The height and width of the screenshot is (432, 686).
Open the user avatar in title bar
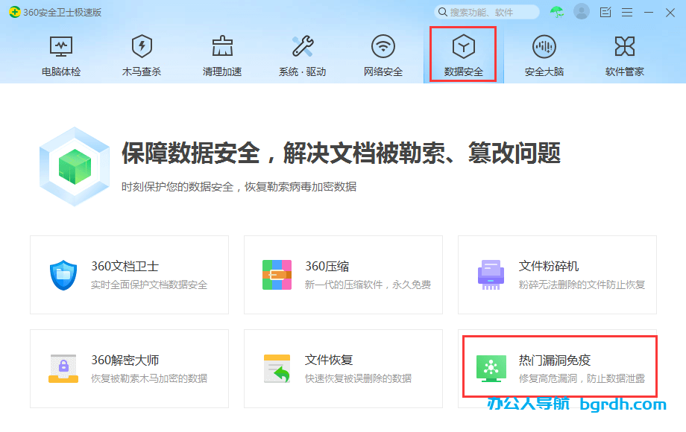coord(580,12)
